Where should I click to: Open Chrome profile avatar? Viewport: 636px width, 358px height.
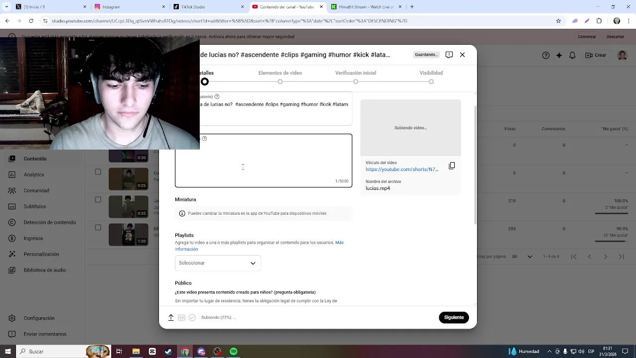pos(617,21)
